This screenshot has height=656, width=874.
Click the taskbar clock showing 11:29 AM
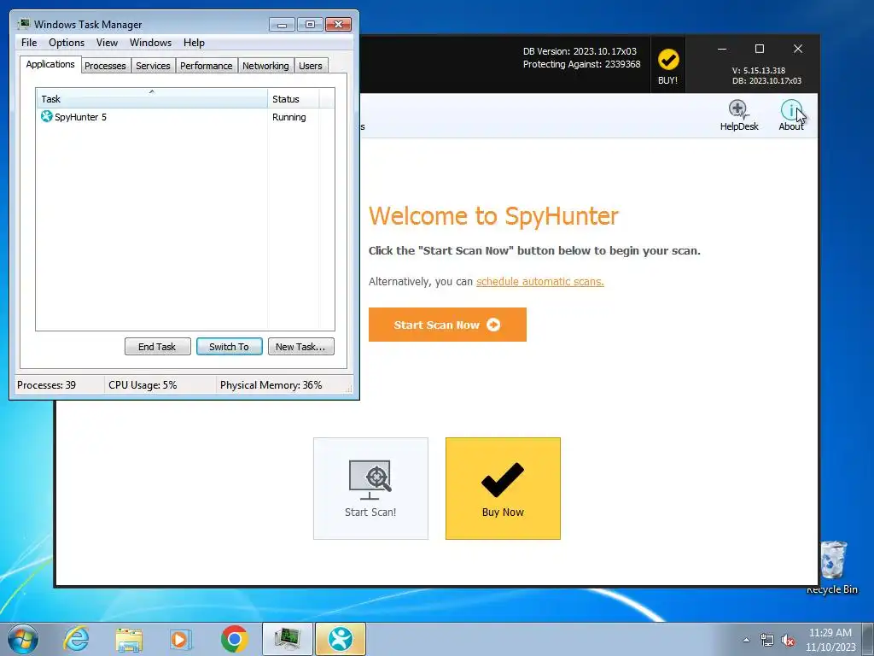click(830, 640)
